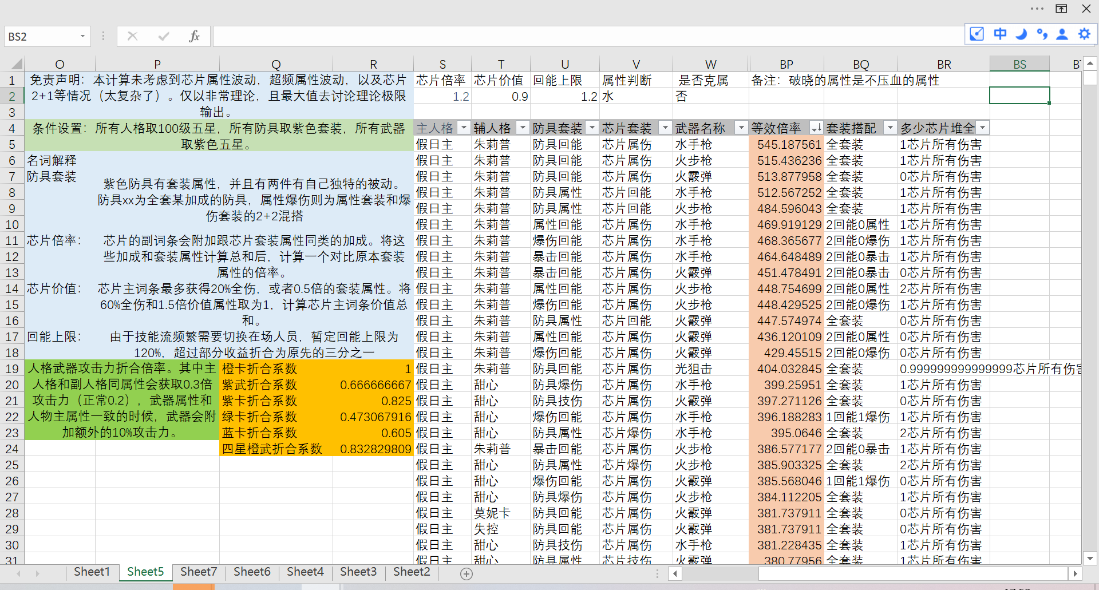Screen dimensions: 1099x590
Task: Select the Sheet2 tab
Action: pos(412,572)
